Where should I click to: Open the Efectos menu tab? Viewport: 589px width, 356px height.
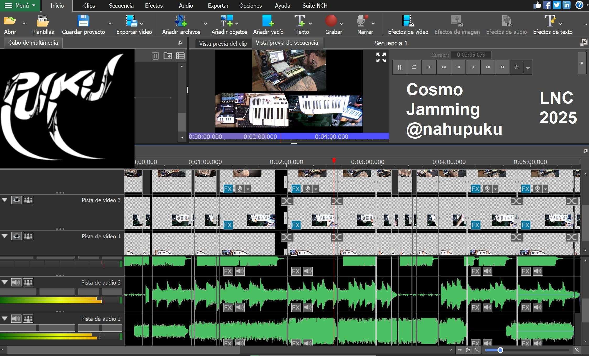pos(154,6)
